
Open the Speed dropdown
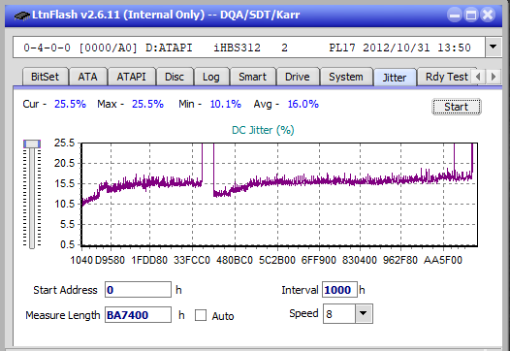point(364,313)
